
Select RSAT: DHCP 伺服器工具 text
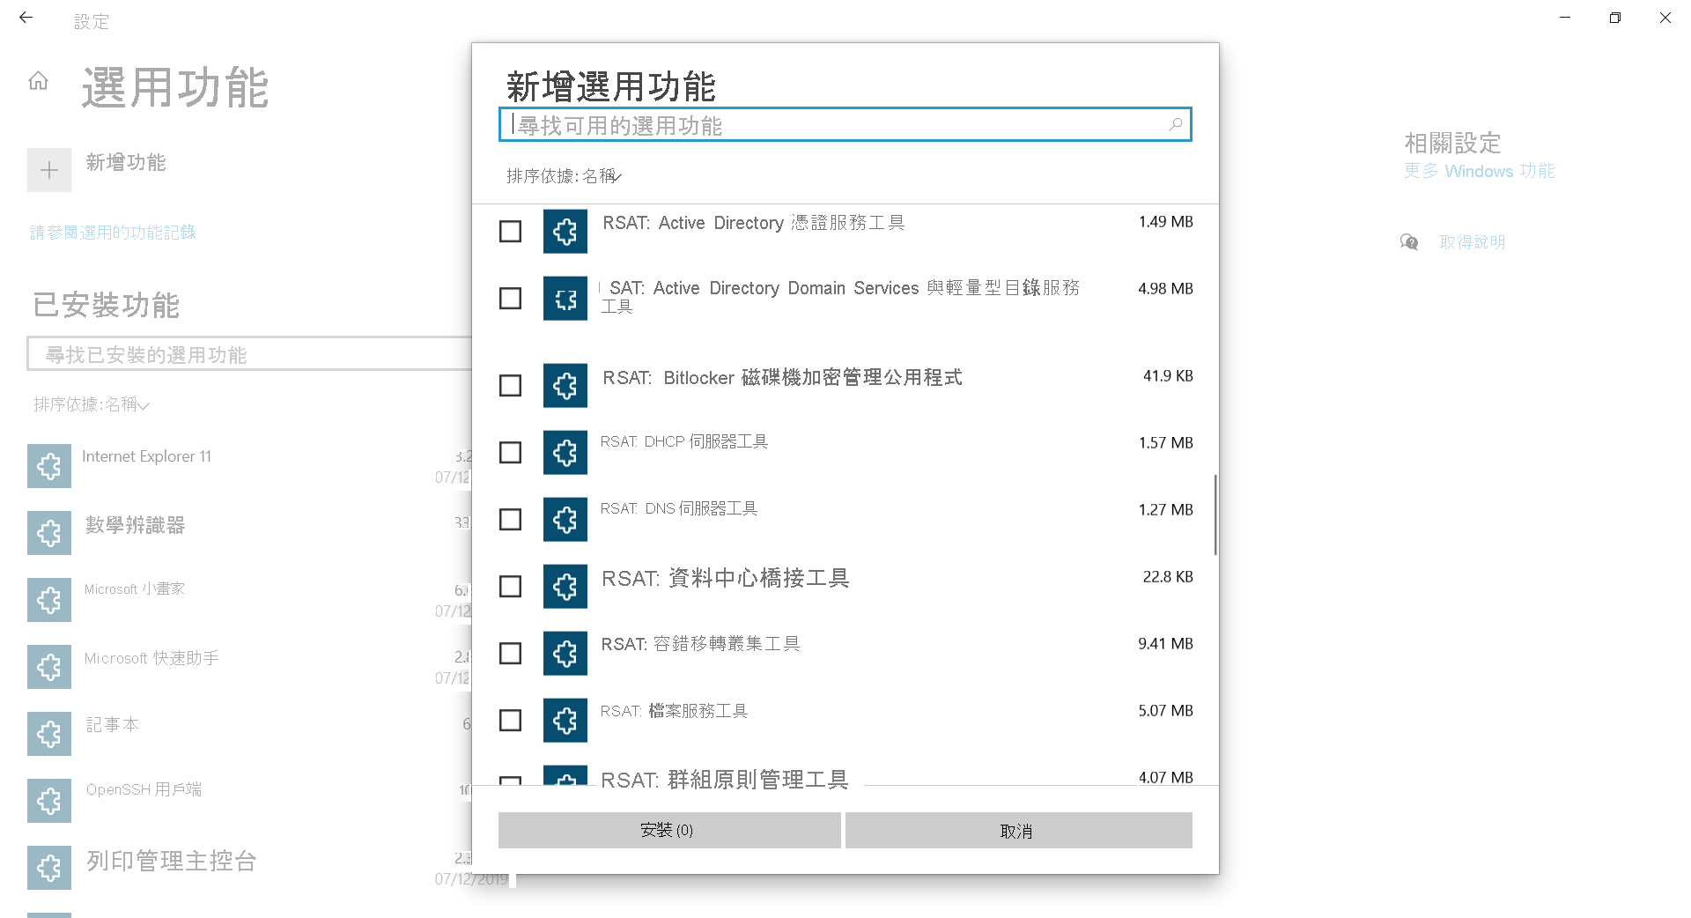(x=684, y=441)
